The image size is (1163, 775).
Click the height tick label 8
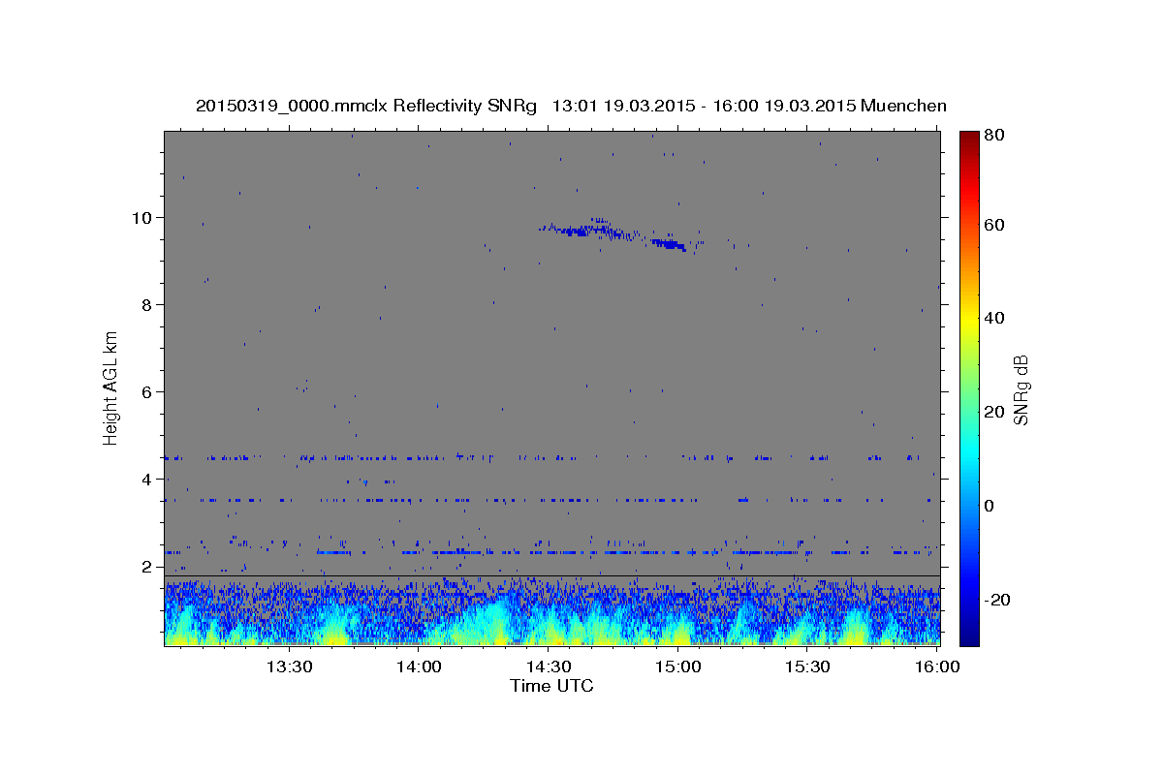pyautogui.click(x=147, y=304)
